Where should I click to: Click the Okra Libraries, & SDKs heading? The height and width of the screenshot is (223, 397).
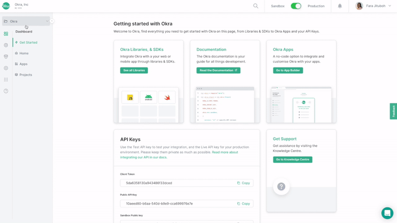click(142, 50)
